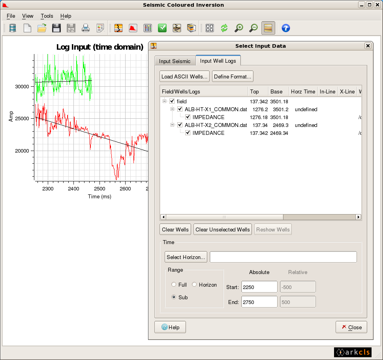Click the horizon name text field
The image size is (383, 360).
[x=283, y=257]
